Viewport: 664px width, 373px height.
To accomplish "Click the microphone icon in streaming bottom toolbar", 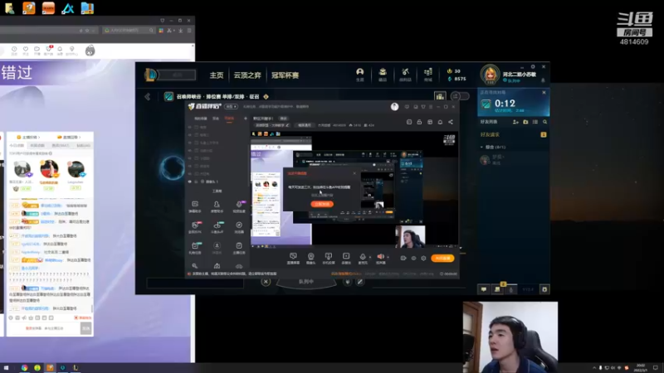I will [x=363, y=258].
